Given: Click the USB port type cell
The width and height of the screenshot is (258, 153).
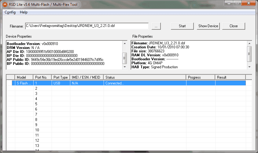Looking at the screenshot, I should click(x=61, y=83).
